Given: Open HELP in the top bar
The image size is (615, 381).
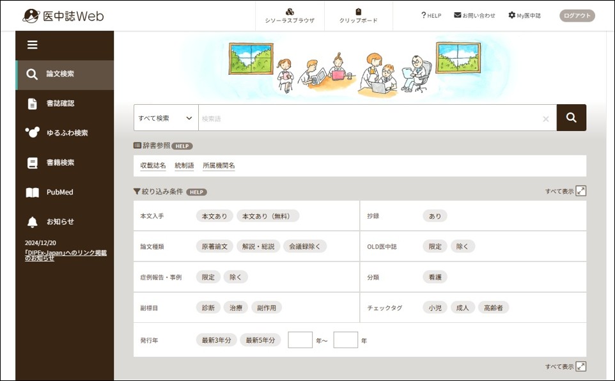Looking at the screenshot, I should click(431, 15).
